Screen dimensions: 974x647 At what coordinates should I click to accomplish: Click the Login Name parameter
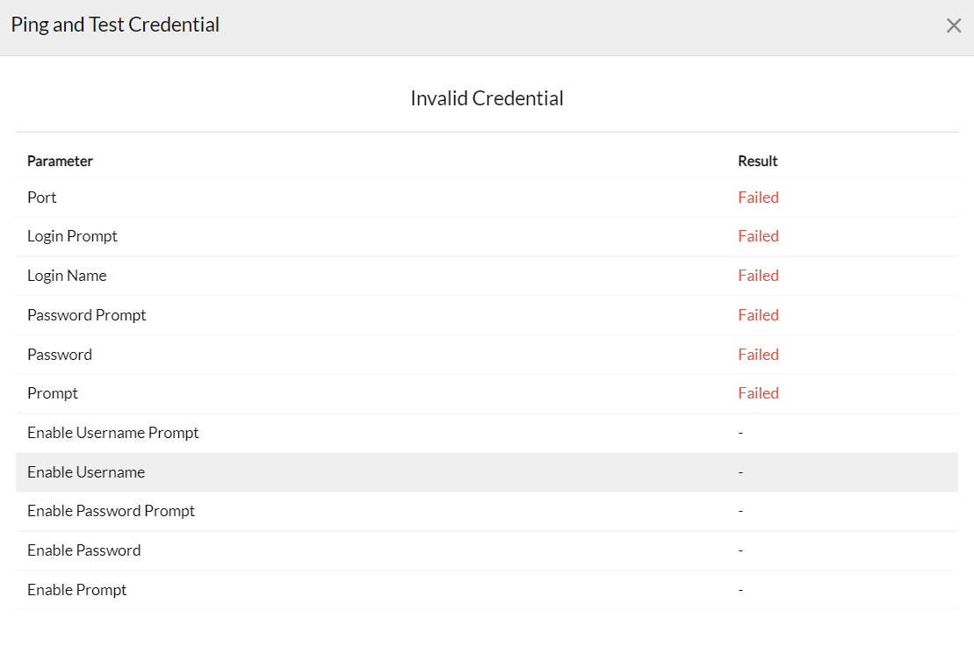click(x=67, y=276)
